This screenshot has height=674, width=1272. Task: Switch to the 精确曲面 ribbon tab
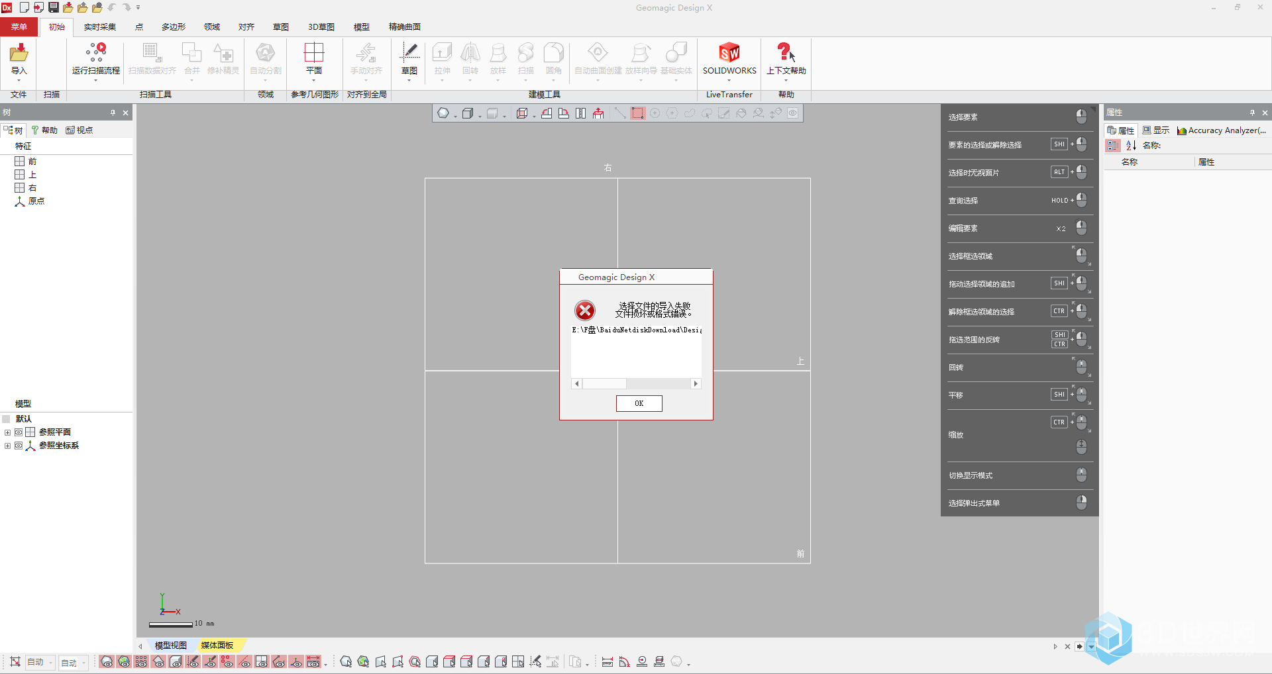pos(405,26)
